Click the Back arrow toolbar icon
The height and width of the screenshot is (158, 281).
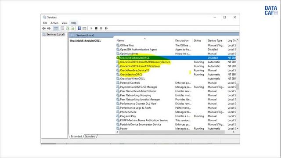44,28
